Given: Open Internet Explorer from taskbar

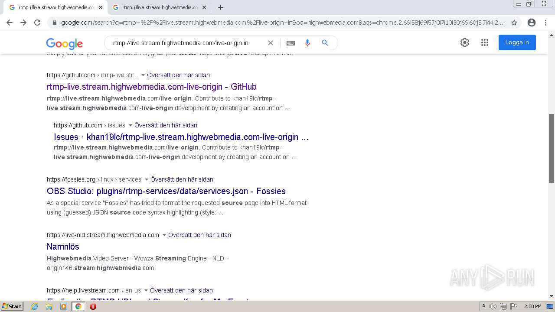Looking at the screenshot, I should [x=35, y=306].
